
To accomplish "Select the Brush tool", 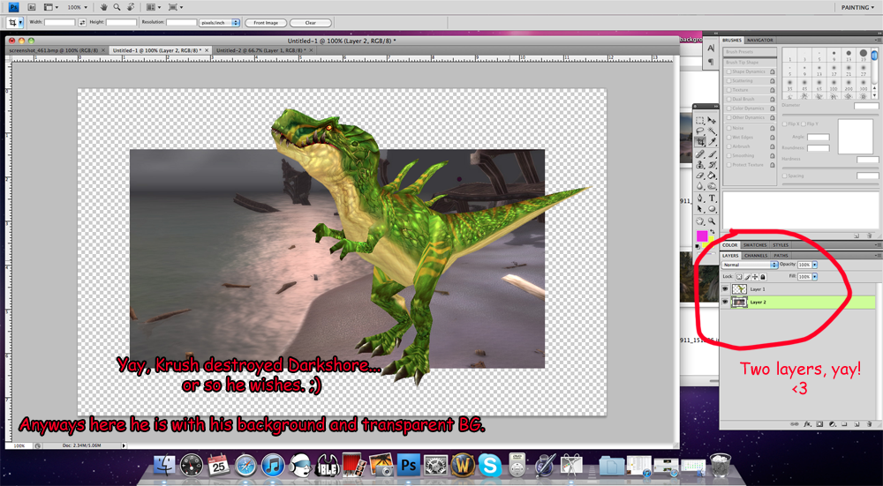I will coord(712,154).
